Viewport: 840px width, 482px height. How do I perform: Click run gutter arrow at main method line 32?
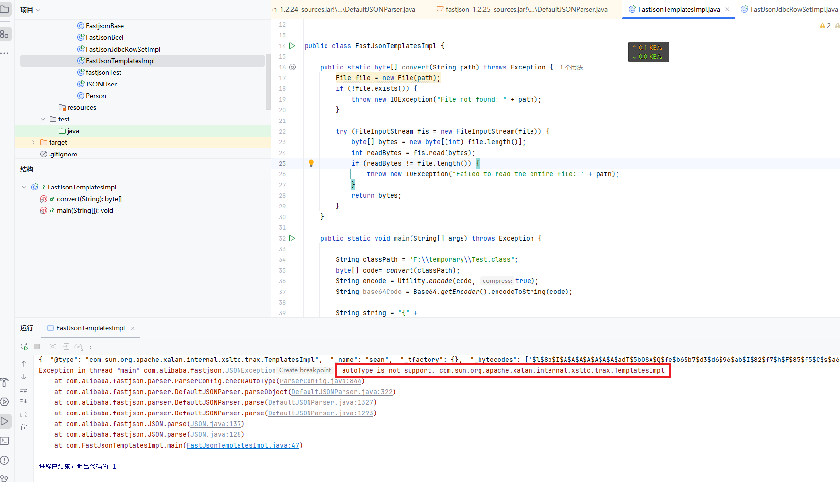pos(292,238)
